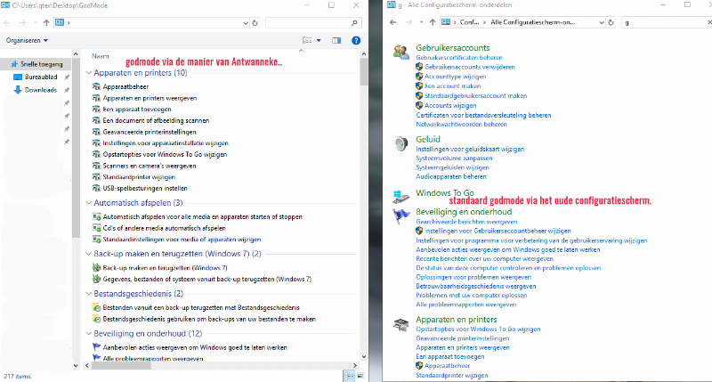
Task: Collapse the Apparaten en printers (10) group
Action: point(88,73)
